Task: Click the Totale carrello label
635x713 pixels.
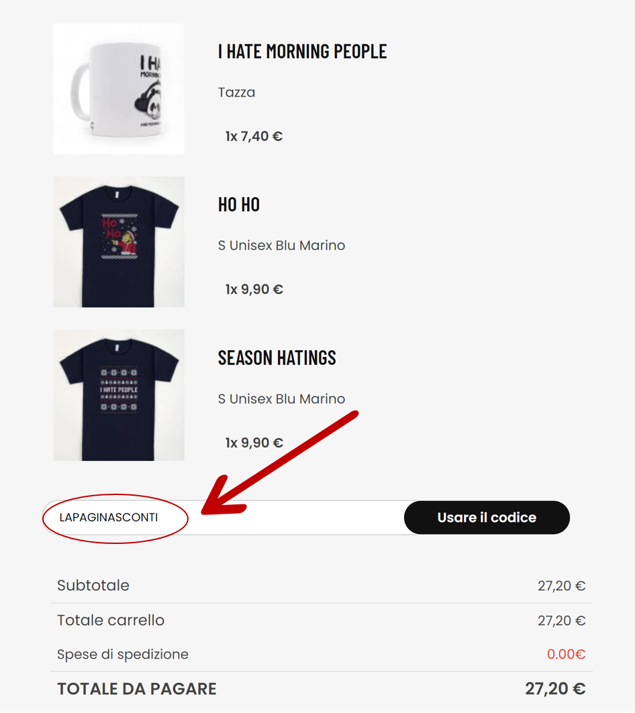Action: click(111, 620)
